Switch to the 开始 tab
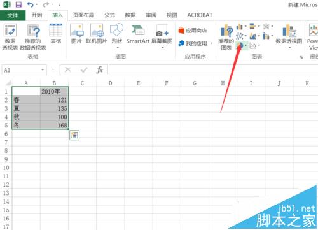The image size is (318, 230). click(x=37, y=15)
